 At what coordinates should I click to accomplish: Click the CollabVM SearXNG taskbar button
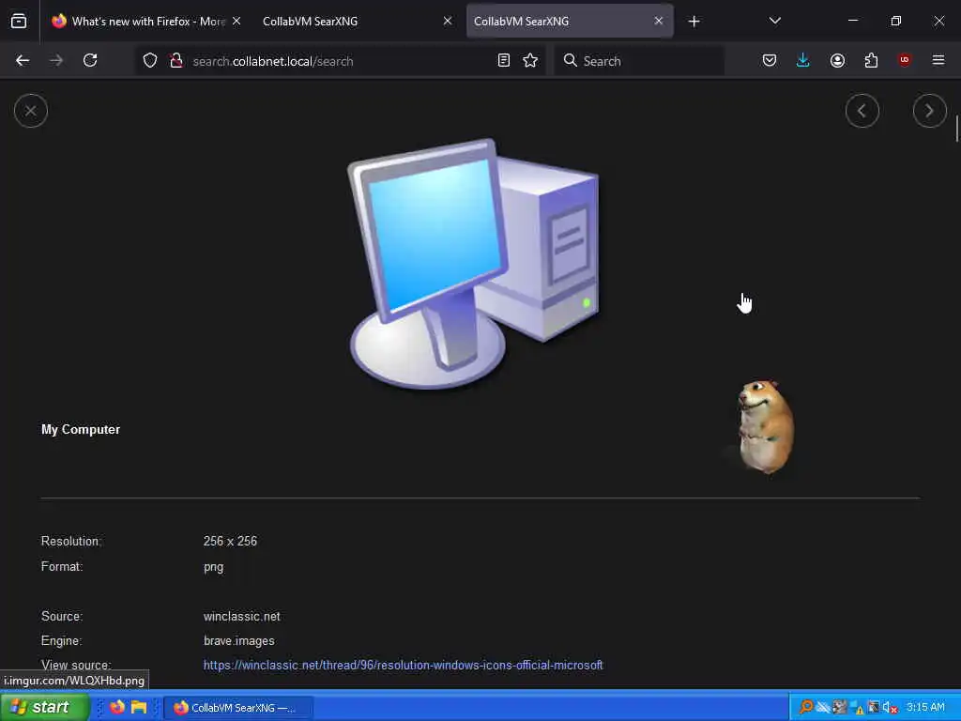coord(237,708)
